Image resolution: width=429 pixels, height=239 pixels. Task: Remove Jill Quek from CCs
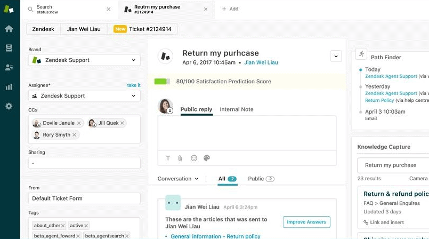click(122, 123)
